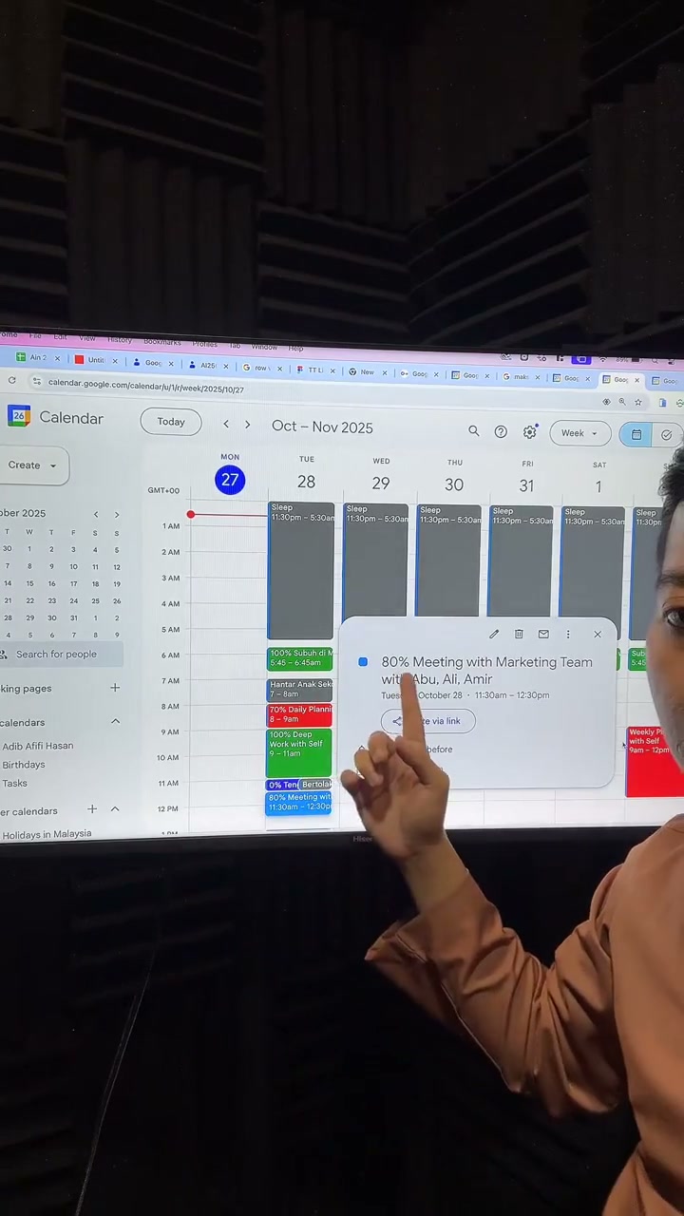Reload the page in browser toolbar
The image size is (684, 1216).
(11, 380)
